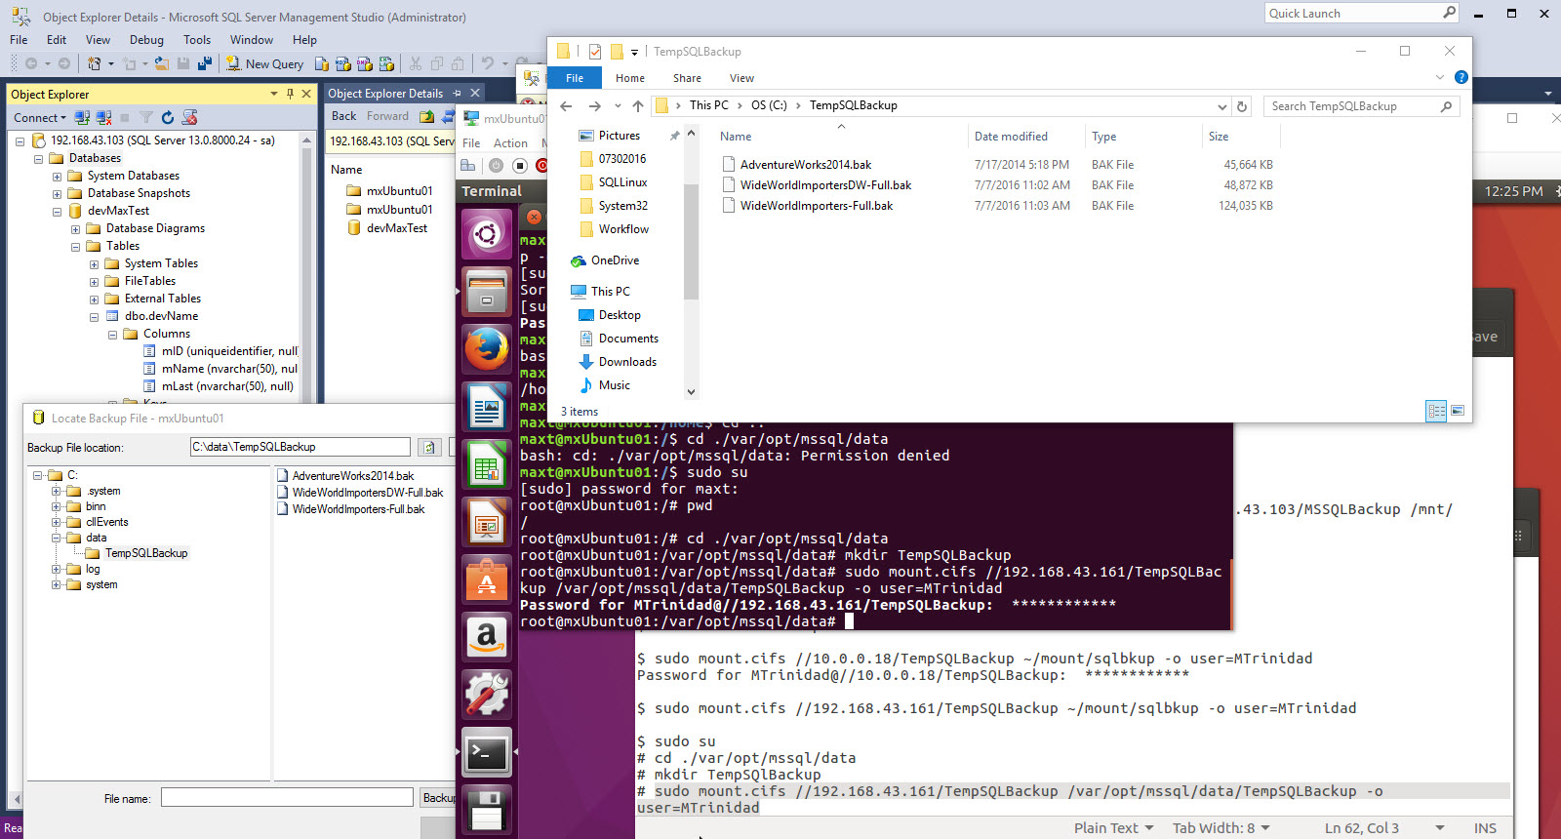The height and width of the screenshot is (839, 1561).
Task: Click Back arrow in File Explorer window
Action: [x=566, y=105]
